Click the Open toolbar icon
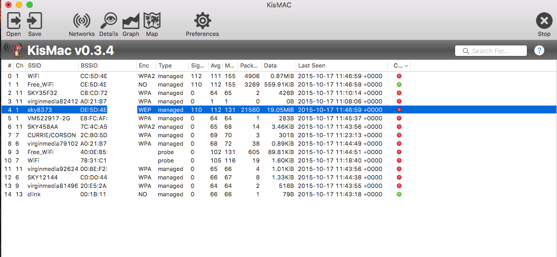The image size is (557, 257). 14,21
